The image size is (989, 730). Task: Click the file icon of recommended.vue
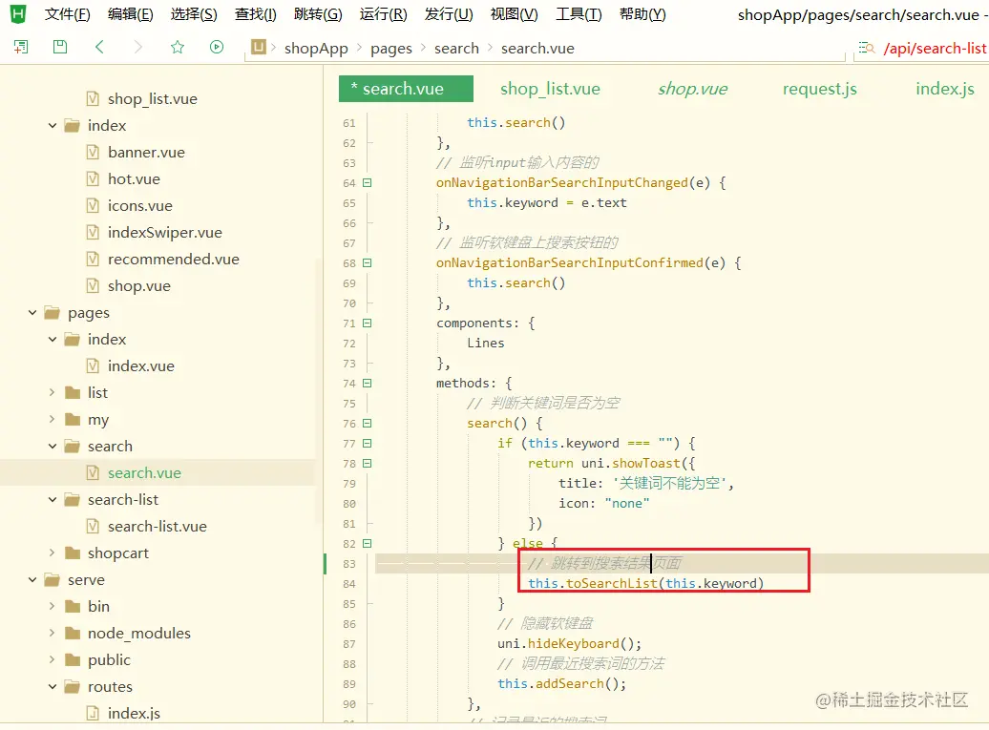(93, 260)
